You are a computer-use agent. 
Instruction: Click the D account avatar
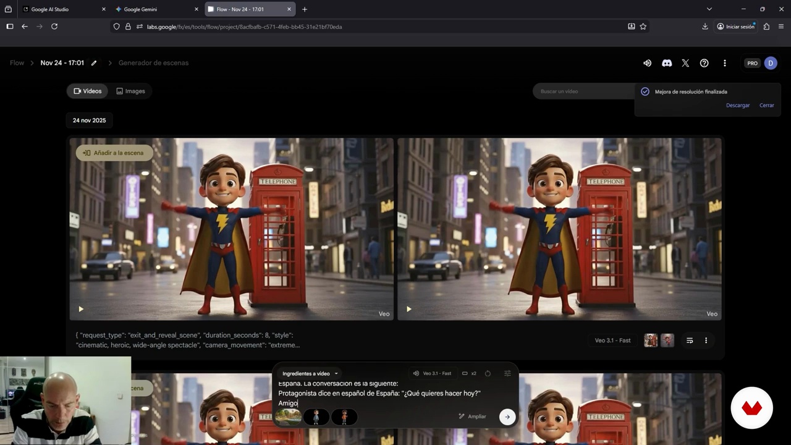[x=770, y=63]
